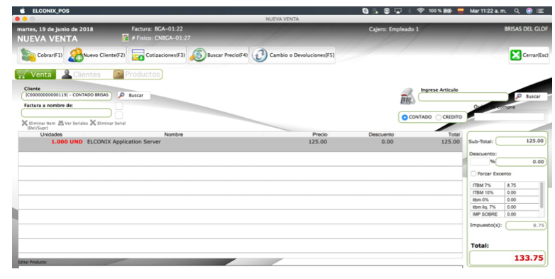Click Buscar button next to Cliente

tap(134, 96)
